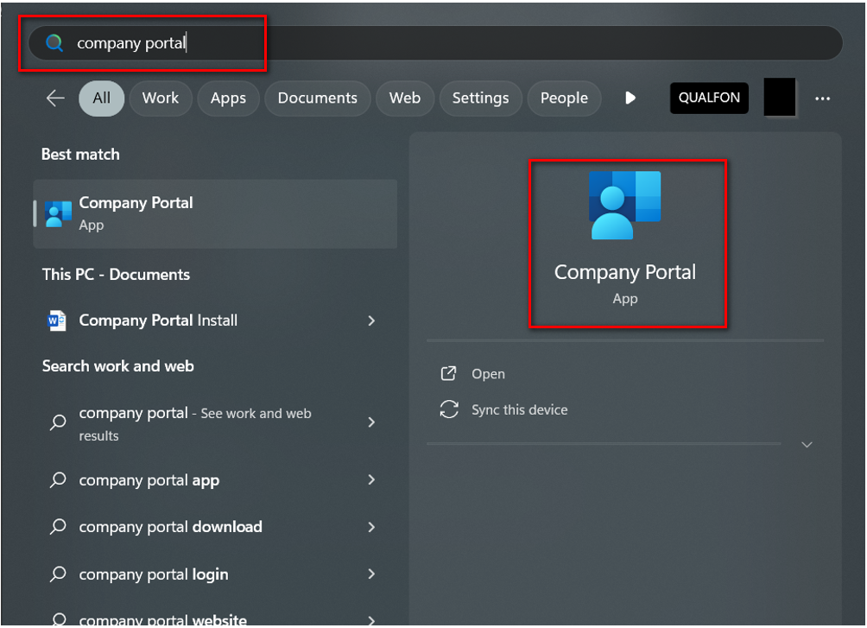Click the large Company Portal app icon

tap(625, 206)
